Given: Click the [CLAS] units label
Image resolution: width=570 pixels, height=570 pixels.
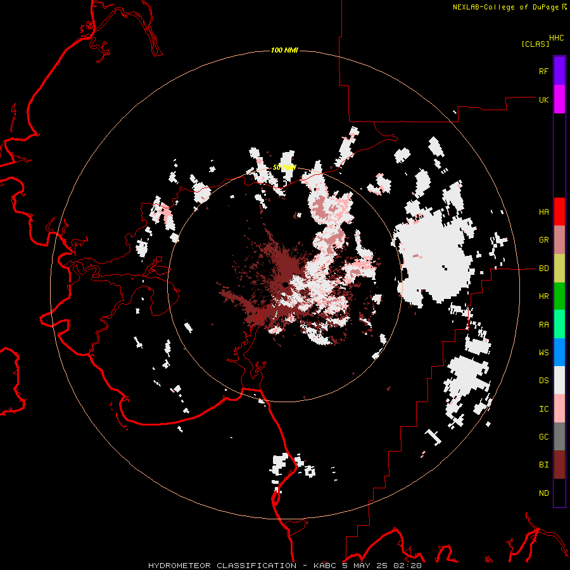Looking at the screenshot, I should (535, 44).
